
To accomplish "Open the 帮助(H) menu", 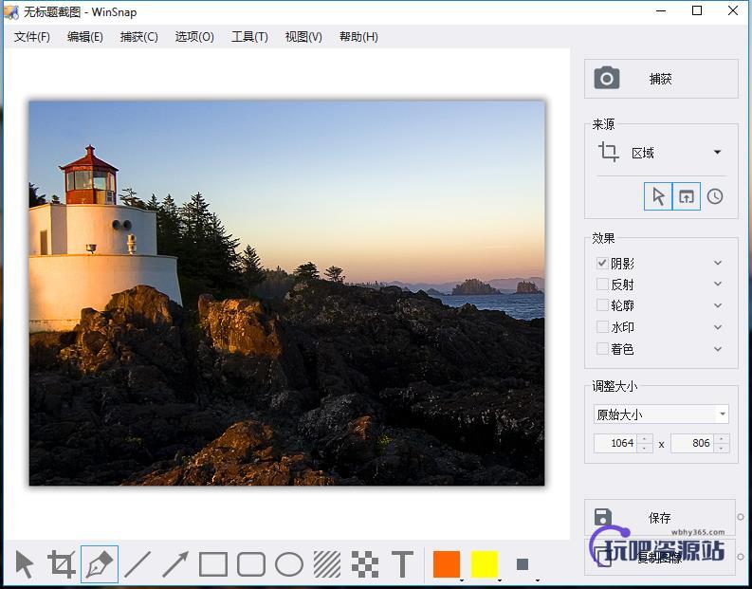I will coord(358,37).
